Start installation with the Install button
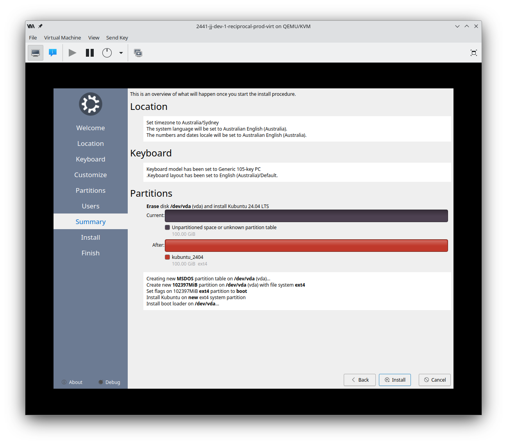Viewport: 507px width, 445px height. pyautogui.click(x=395, y=380)
